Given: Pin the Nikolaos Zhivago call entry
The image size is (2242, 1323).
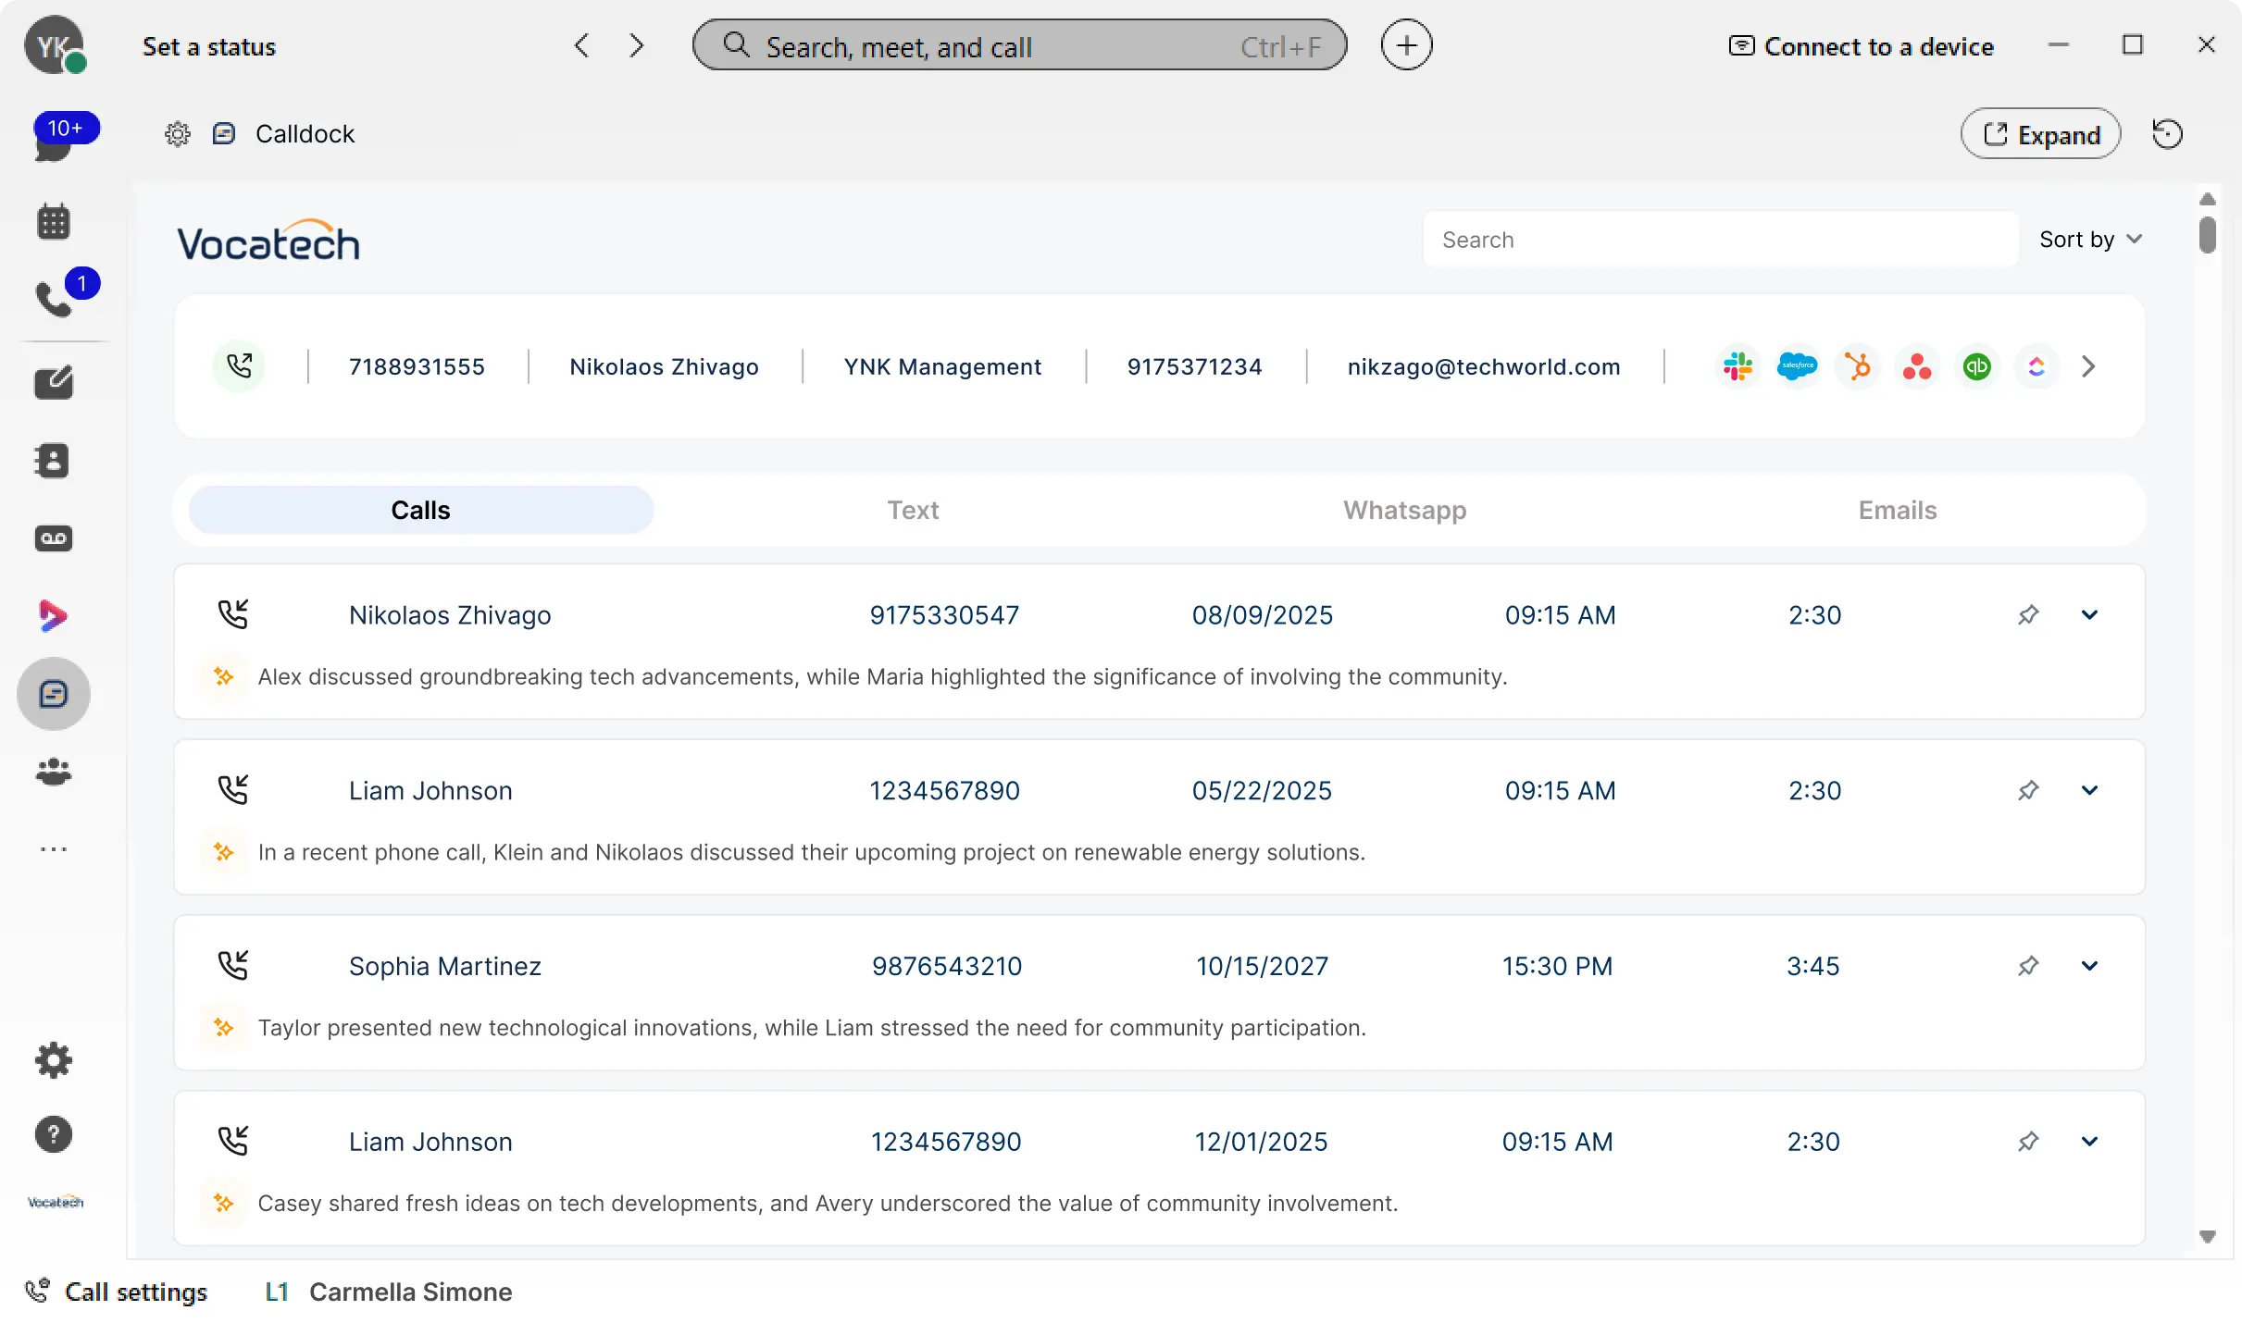Looking at the screenshot, I should (x=2028, y=615).
